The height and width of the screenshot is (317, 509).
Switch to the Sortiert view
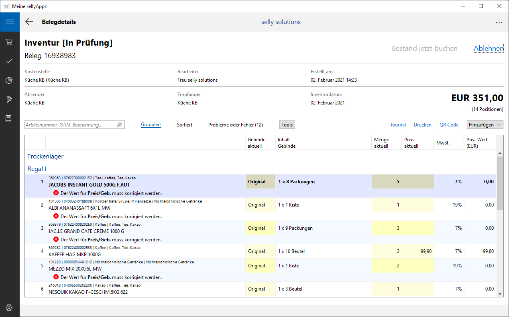pyautogui.click(x=185, y=125)
